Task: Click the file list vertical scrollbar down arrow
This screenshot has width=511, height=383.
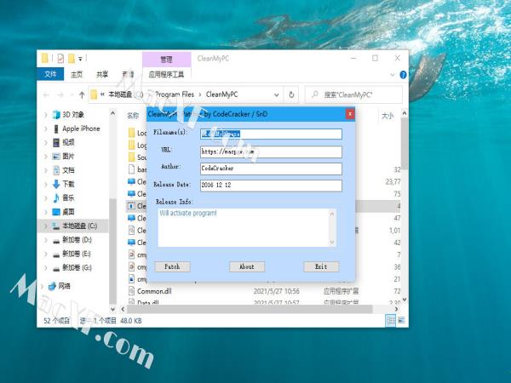Action: tap(405, 300)
